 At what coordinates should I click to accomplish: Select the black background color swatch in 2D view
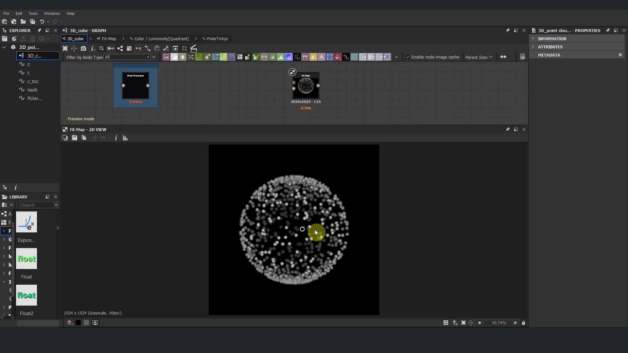coord(78,323)
